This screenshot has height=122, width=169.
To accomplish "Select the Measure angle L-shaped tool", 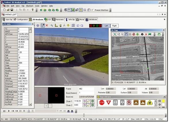I will coord(56,26).
